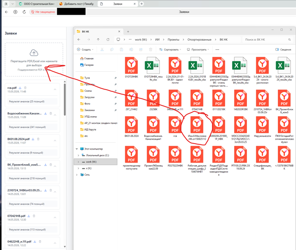Download the 070421НВ.pdf file
296x250 pixels.
point(29,216)
